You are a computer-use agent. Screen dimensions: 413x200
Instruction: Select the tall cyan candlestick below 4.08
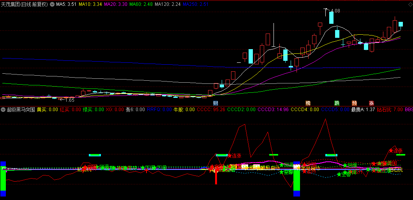(331, 18)
